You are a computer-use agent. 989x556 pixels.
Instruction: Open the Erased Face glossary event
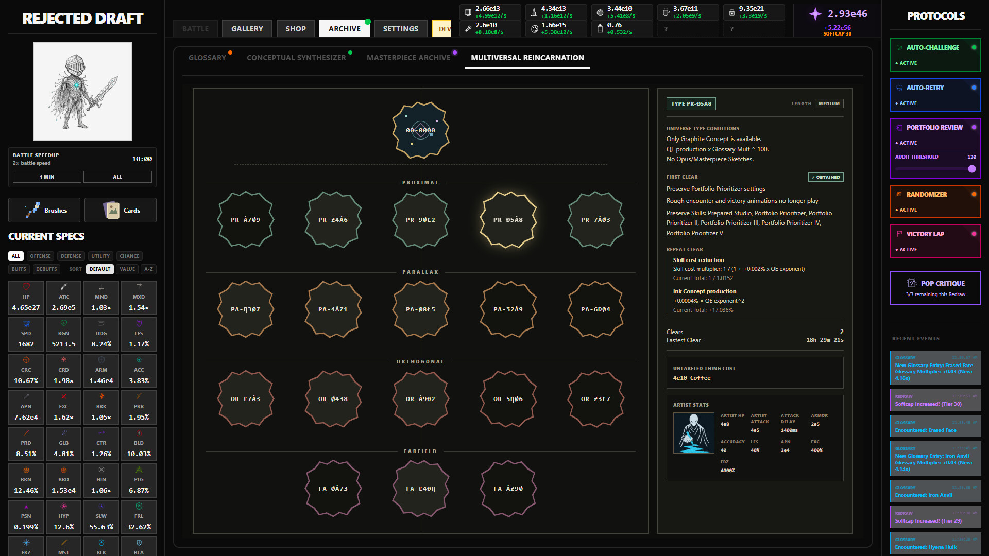[x=935, y=368]
